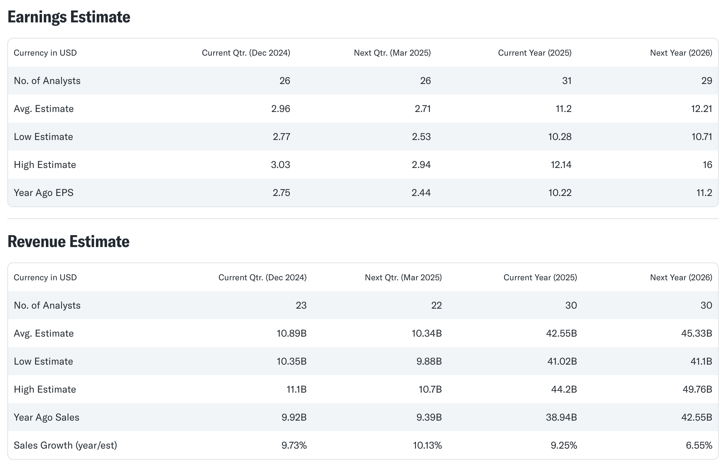Select the Year Ago EPS row label

43,193
